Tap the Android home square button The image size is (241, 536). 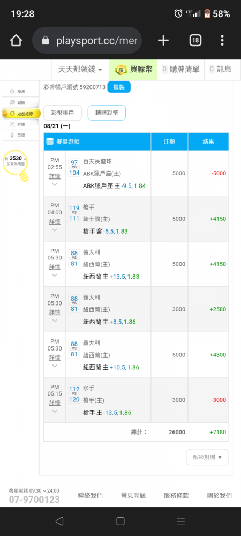pos(120,521)
